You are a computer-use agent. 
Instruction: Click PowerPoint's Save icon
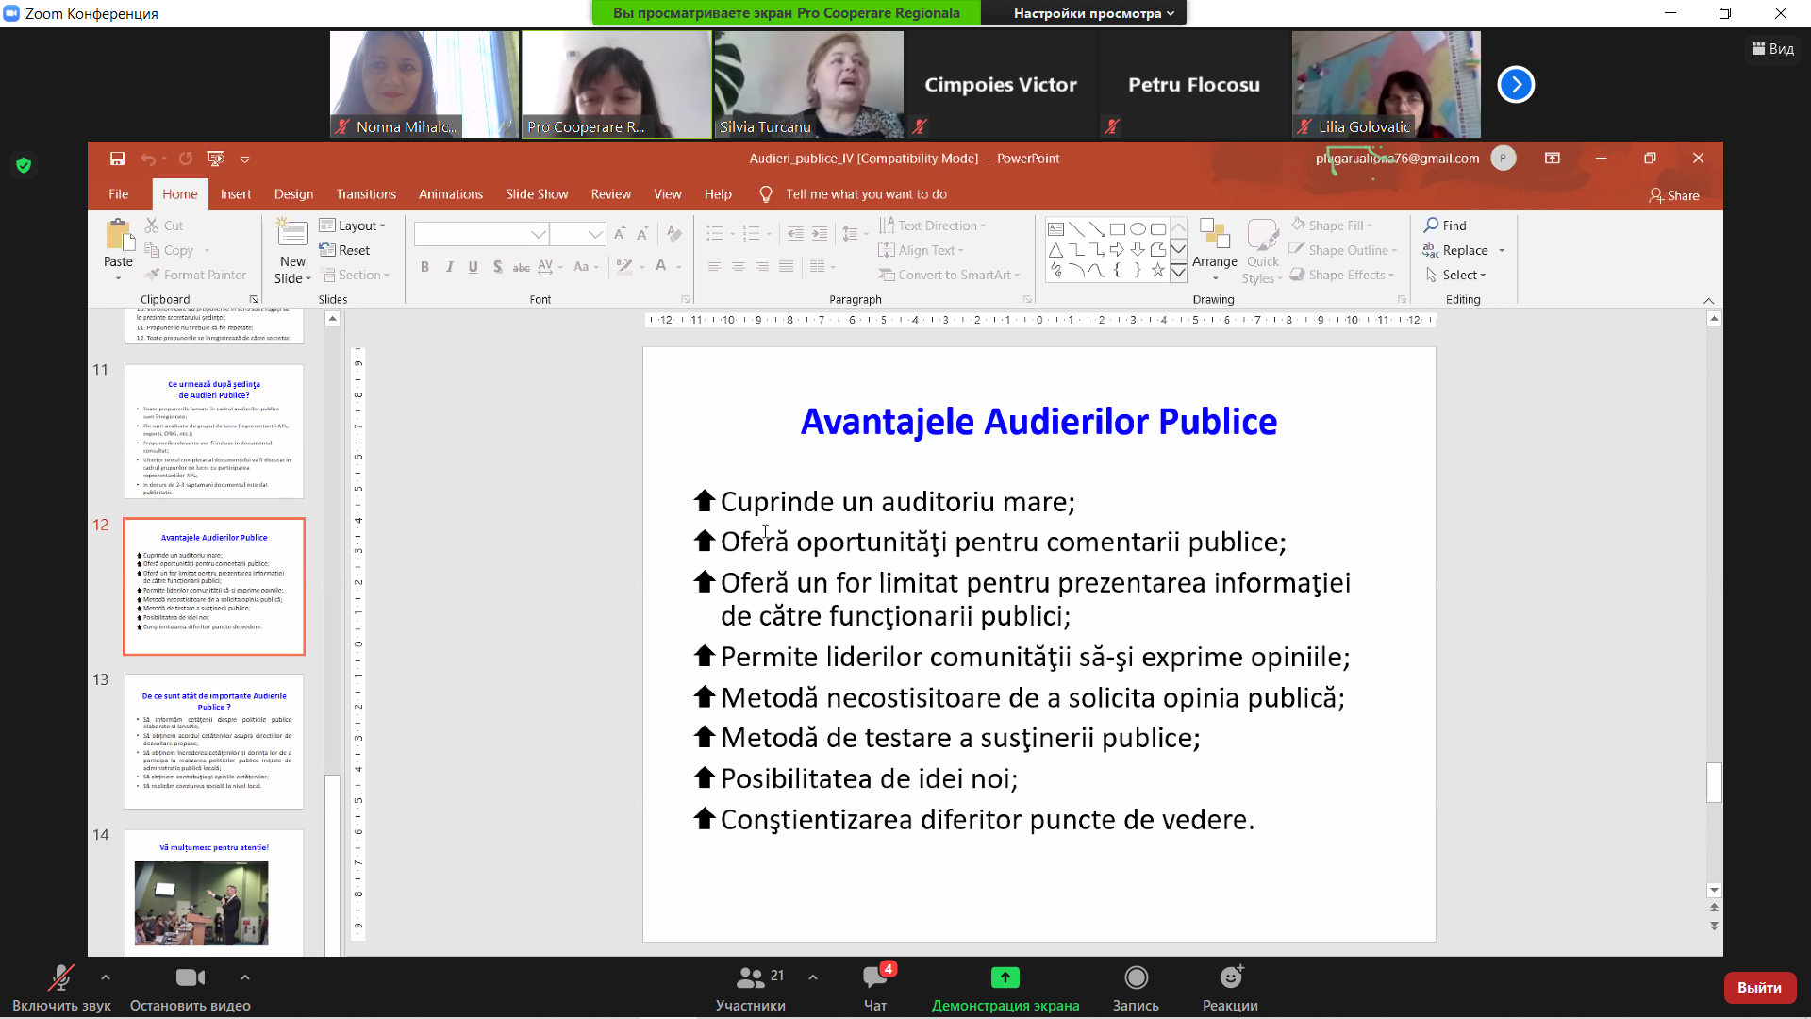point(117,159)
